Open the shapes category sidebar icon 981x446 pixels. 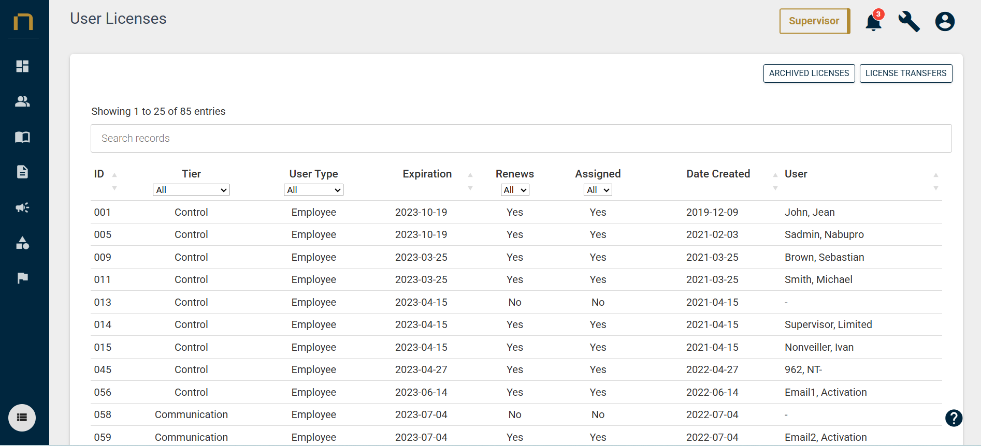[x=22, y=243]
